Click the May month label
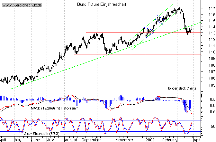 18,140
